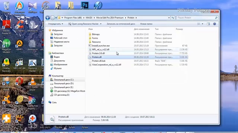Image resolution: width=238 pixels, height=133 pixels.
Task: Launch VLC media player desktop icon
Action: tap(32, 84)
